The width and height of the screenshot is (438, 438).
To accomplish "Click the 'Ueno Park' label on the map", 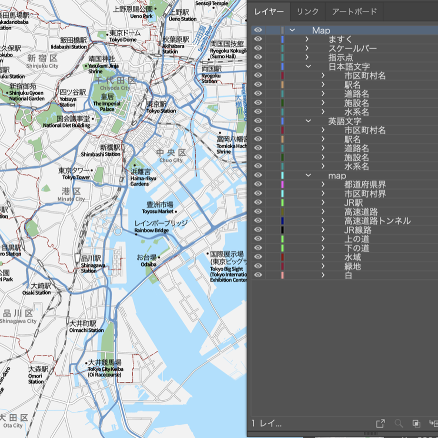I will (x=141, y=16).
